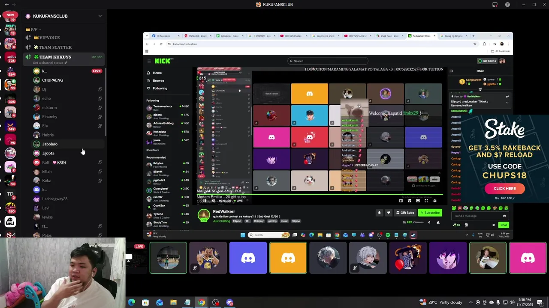
Task: Open the KUKUFANSCLUB server dropdown menu
Action: 100,16
